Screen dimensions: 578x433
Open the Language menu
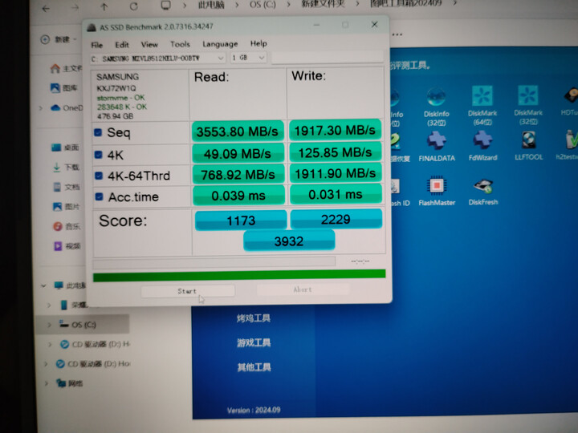tap(220, 44)
